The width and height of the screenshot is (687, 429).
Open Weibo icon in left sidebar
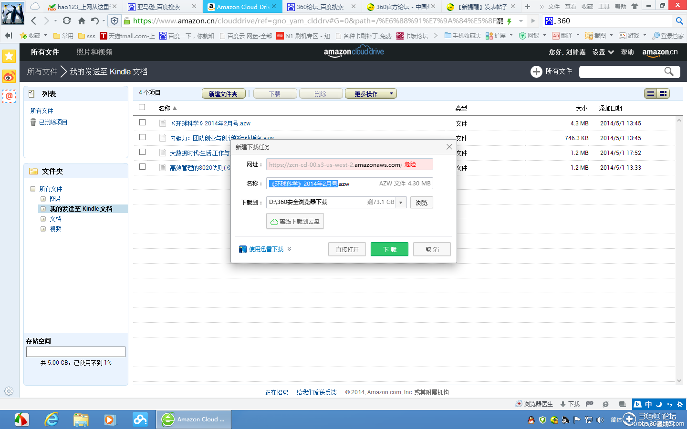coord(9,76)
